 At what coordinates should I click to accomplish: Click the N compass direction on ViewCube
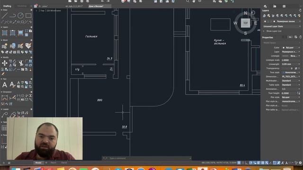(245, 13)
